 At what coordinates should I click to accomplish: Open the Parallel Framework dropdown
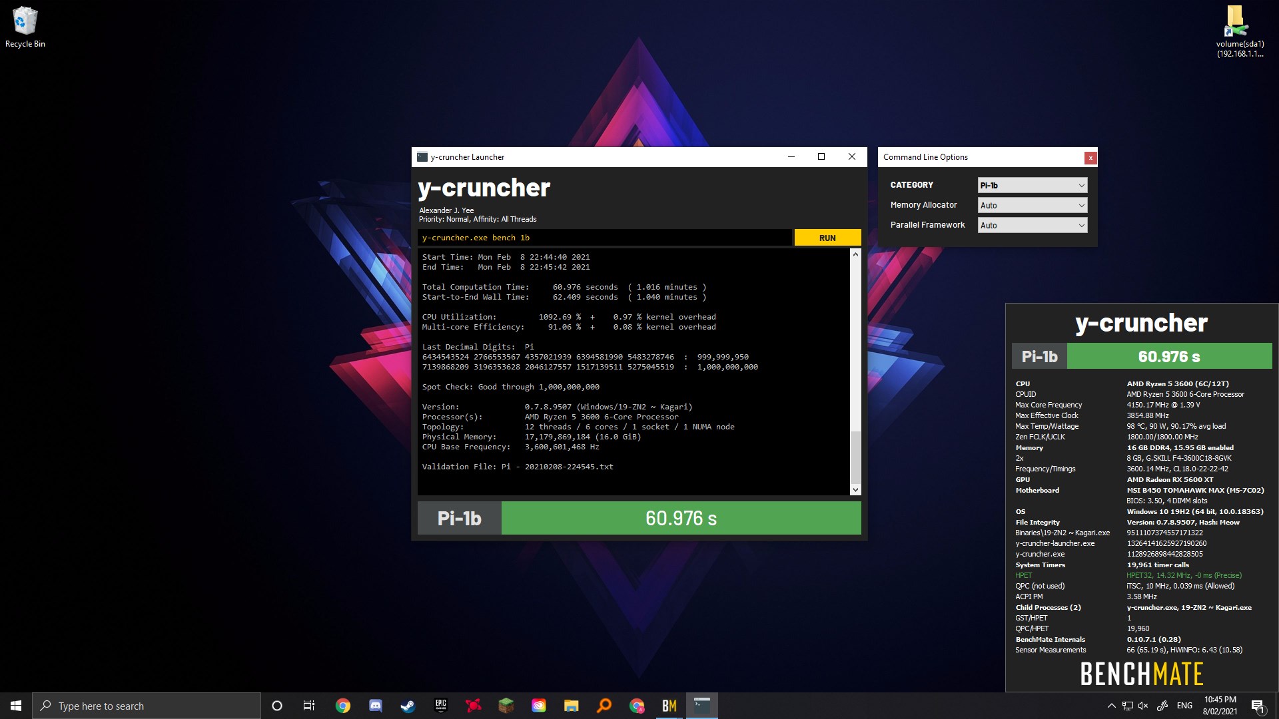pos(1033,225)
